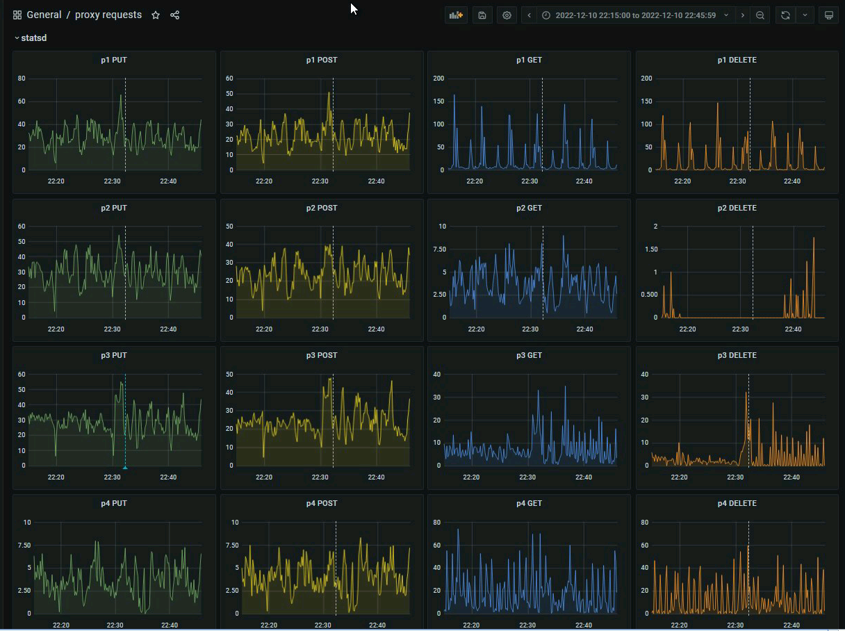
Task: Save the dashboard with disk icon
Action: pos(482,15)
